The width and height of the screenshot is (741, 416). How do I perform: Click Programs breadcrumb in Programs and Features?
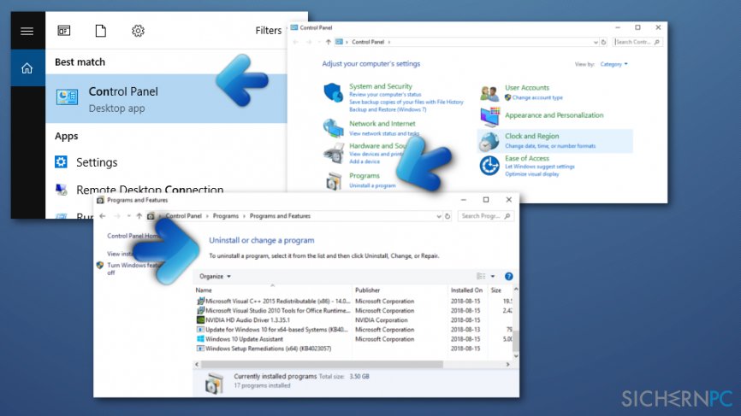(x=225, y=216)
